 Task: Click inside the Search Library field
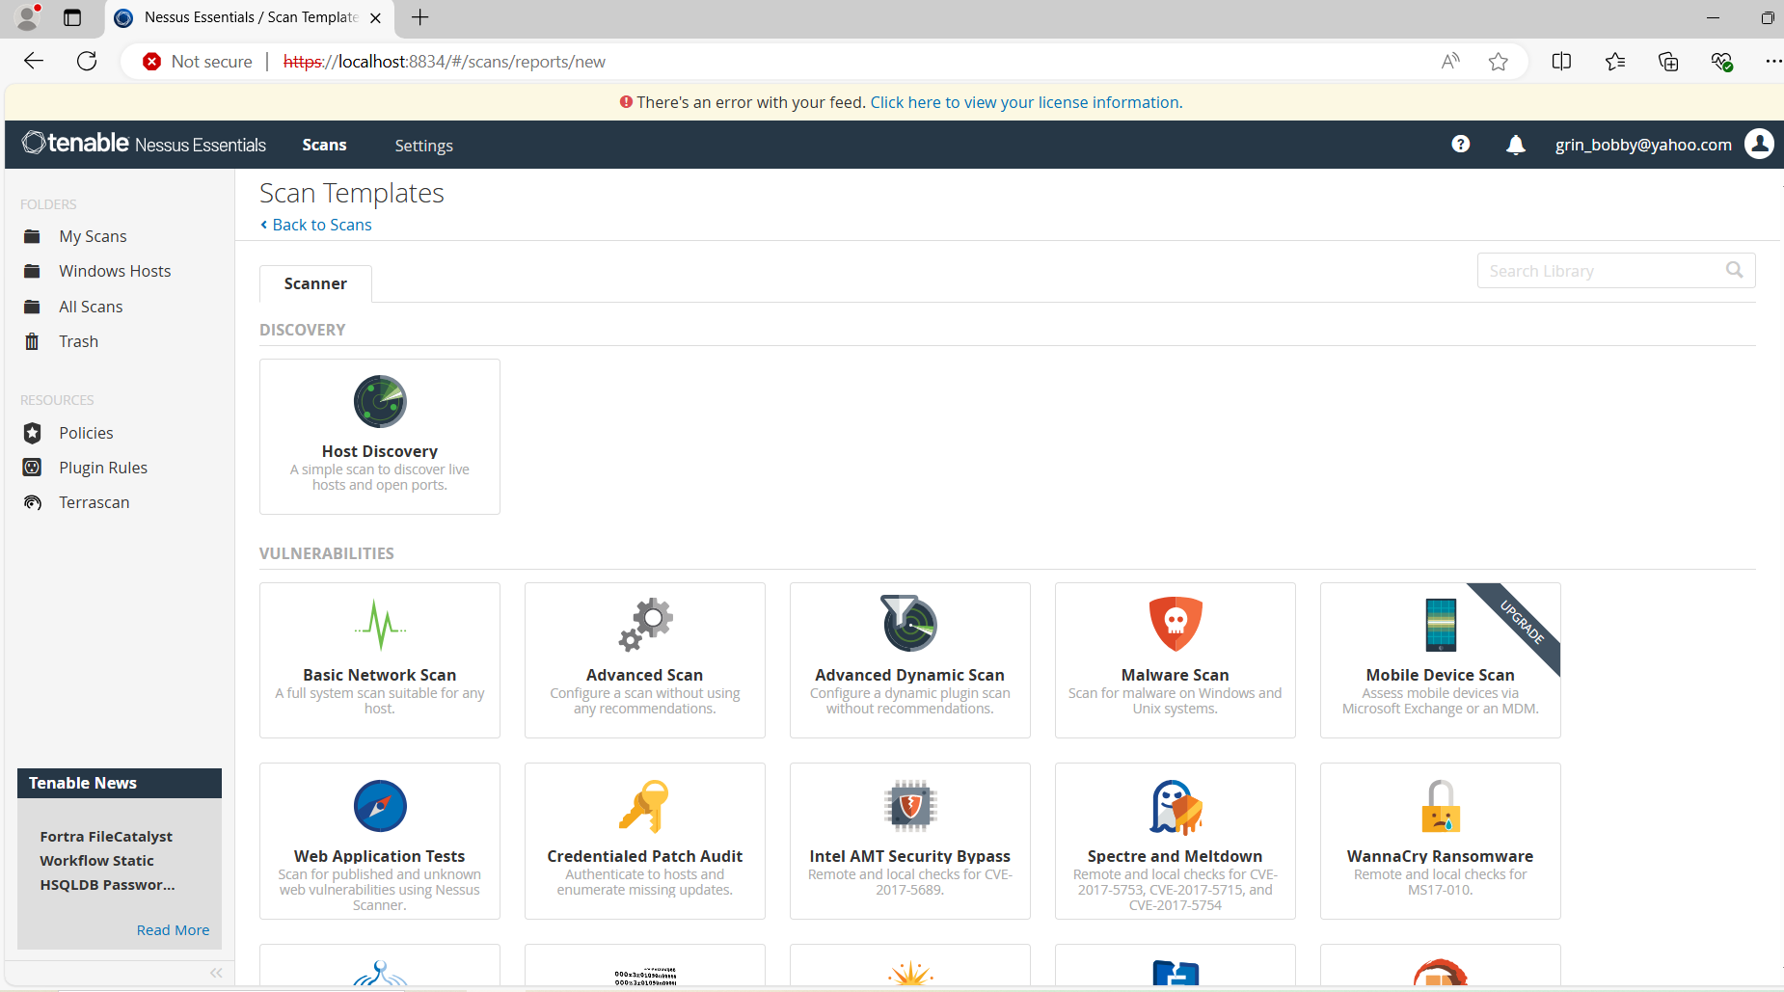1601,270
